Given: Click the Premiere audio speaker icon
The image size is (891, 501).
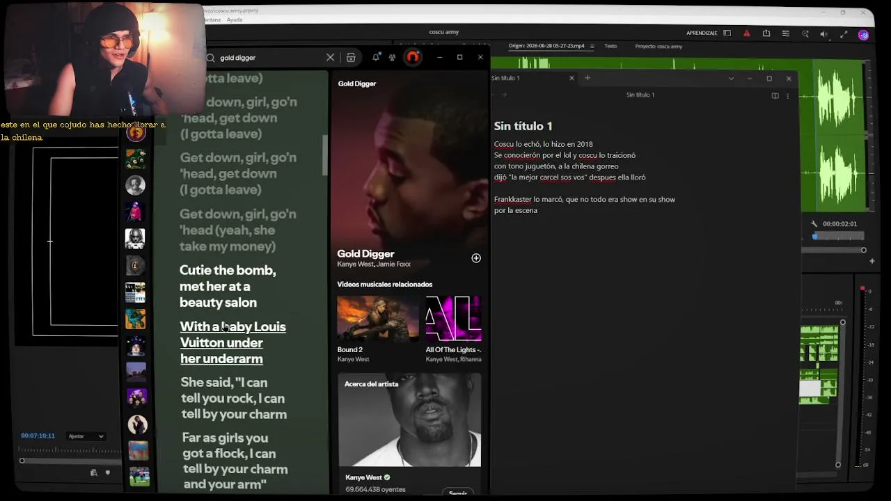Looking at the screenshot, I should 824,34.
